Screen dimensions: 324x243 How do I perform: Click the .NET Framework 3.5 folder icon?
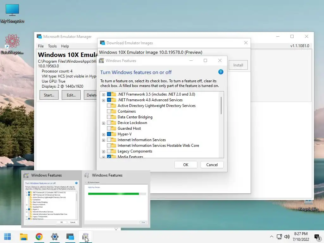[x=114, y=94]
